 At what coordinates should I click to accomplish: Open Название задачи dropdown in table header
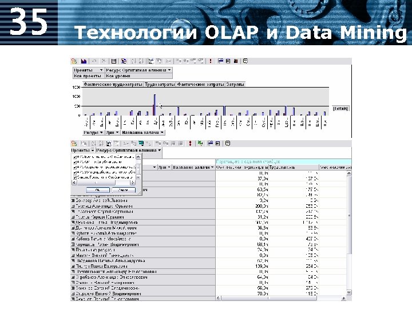212,167
